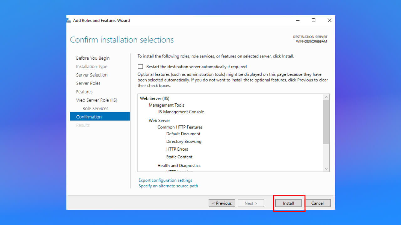Click the destination server name WIN-6836CR655AM
The image size is (401, 225).
coord(311,42)
